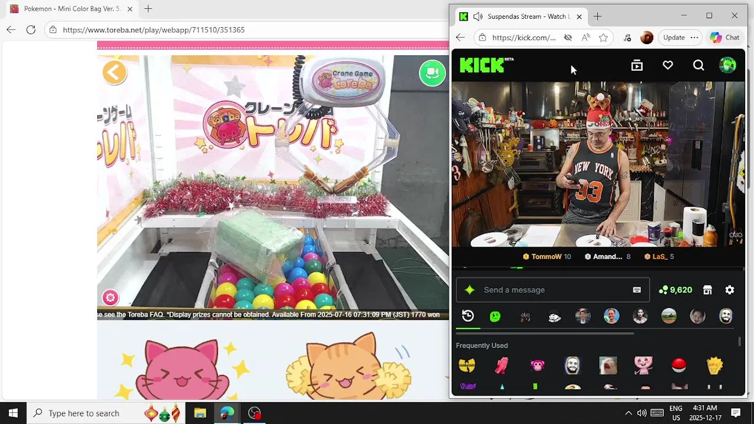
Task: Insert the pink monkey emote
Action: point(537,366)
